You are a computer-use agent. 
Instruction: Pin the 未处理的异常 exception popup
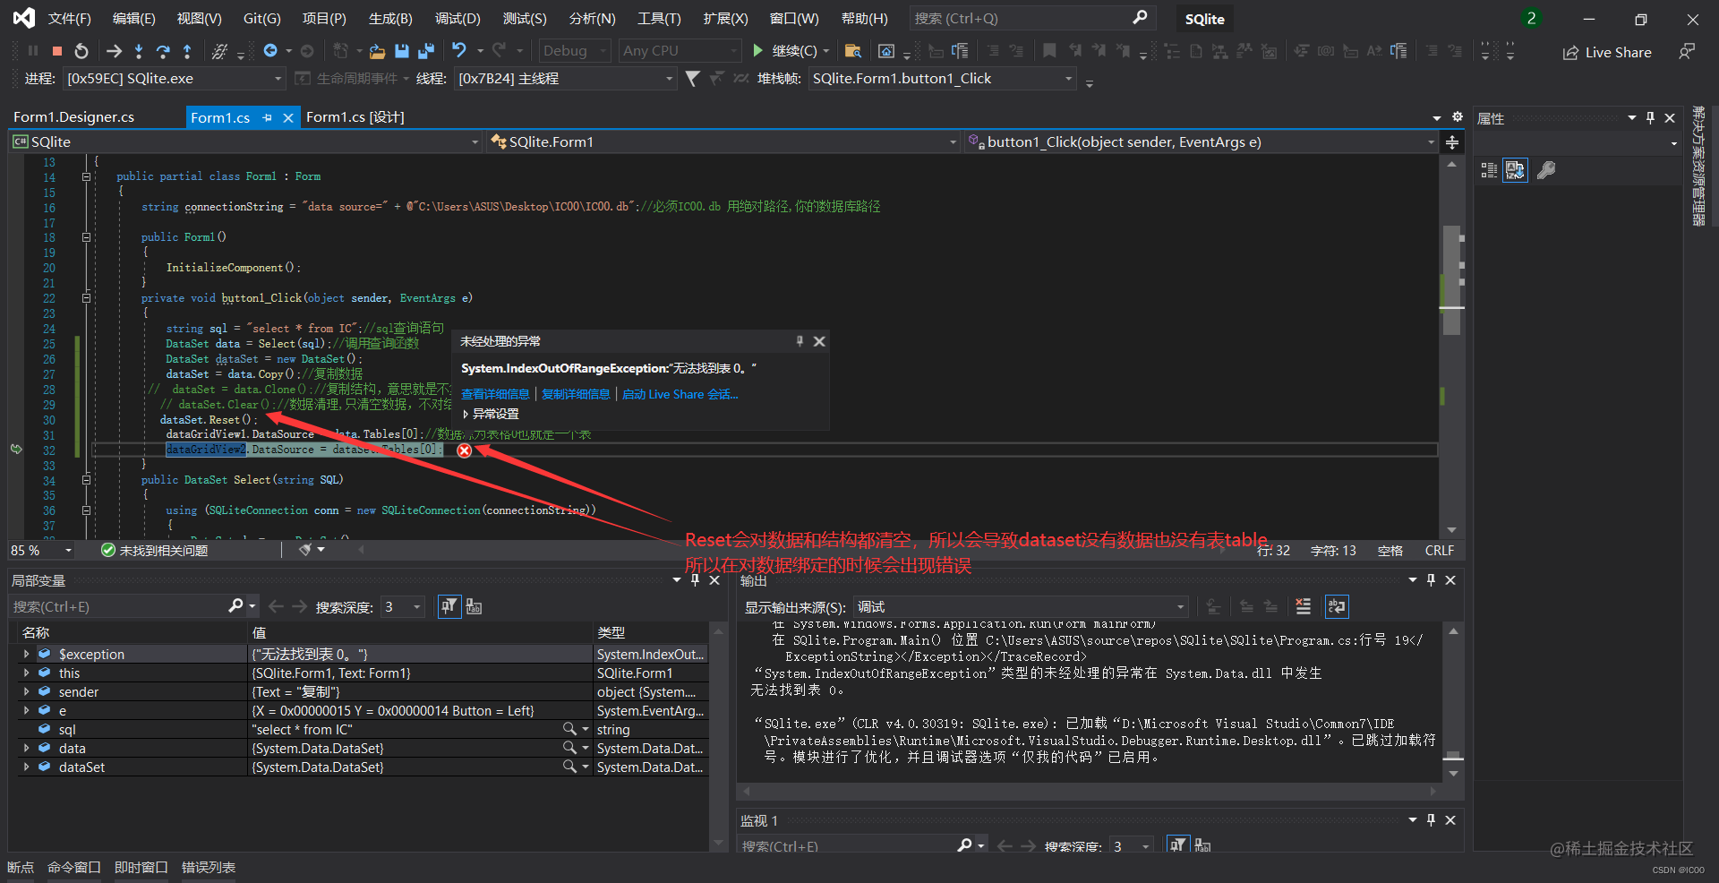[x=800, y=341]
